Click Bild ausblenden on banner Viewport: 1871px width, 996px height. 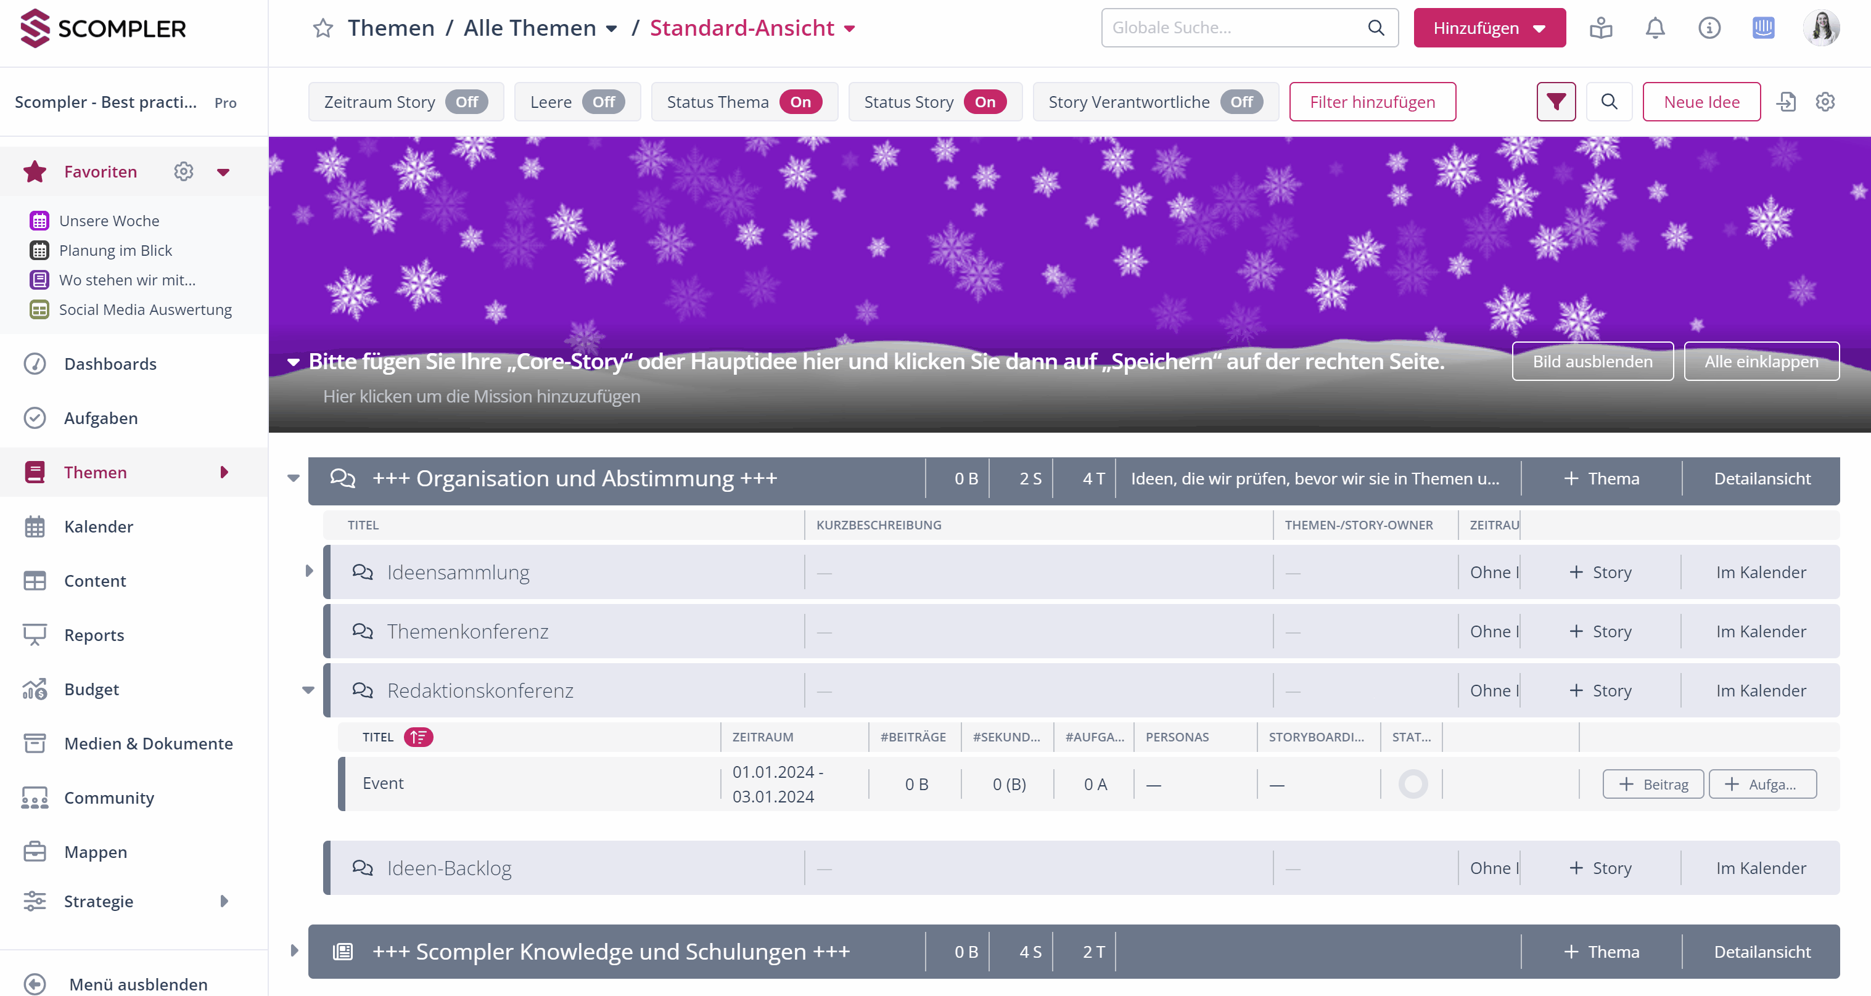pyautogui.click(x=1592, y=362)
